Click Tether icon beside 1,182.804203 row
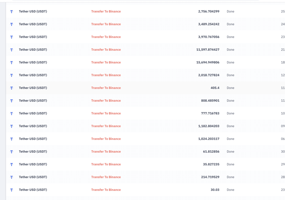 pos(11,126)
